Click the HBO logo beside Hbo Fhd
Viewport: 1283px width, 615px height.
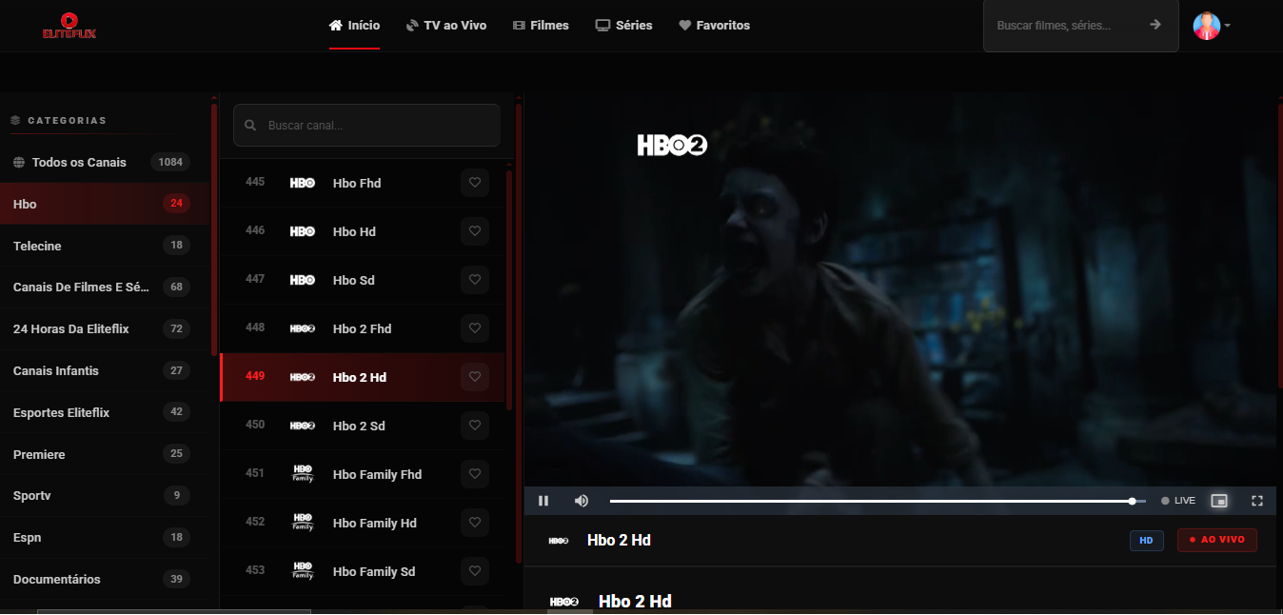click(303, 183)
